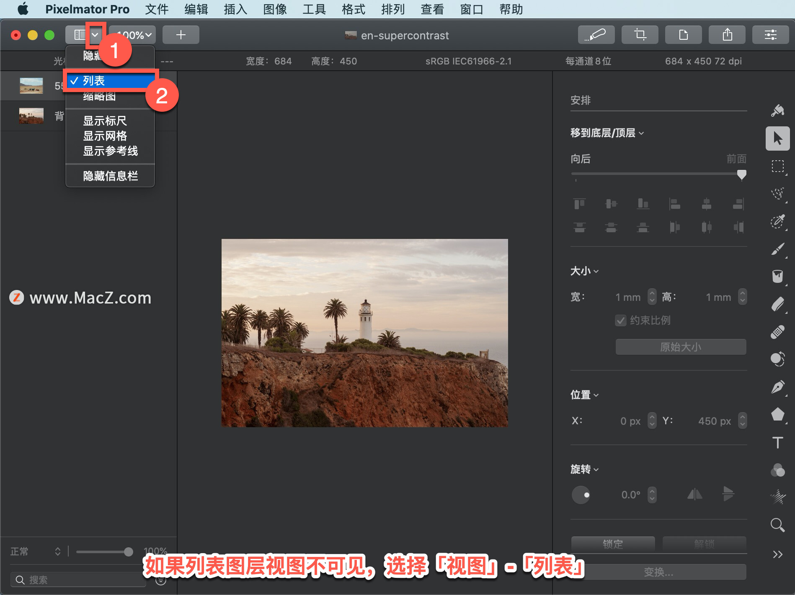795x595 pixels.
Task: Open the zoom percentage dropdown
Action: pos(133,35)
